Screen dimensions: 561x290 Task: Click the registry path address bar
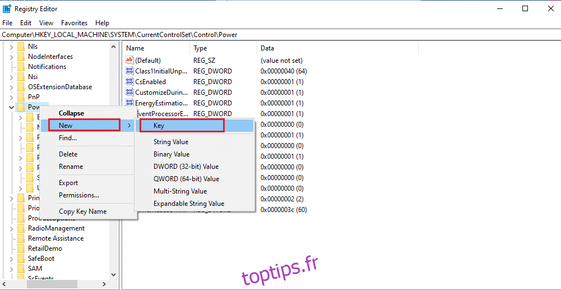tap(280, 35)
